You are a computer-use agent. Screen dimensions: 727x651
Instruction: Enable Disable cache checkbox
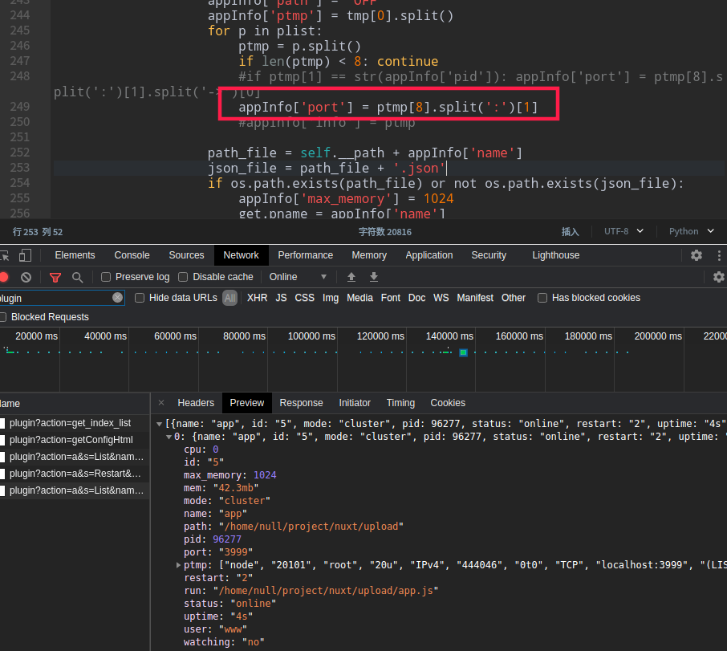click(x=183, y=277)
